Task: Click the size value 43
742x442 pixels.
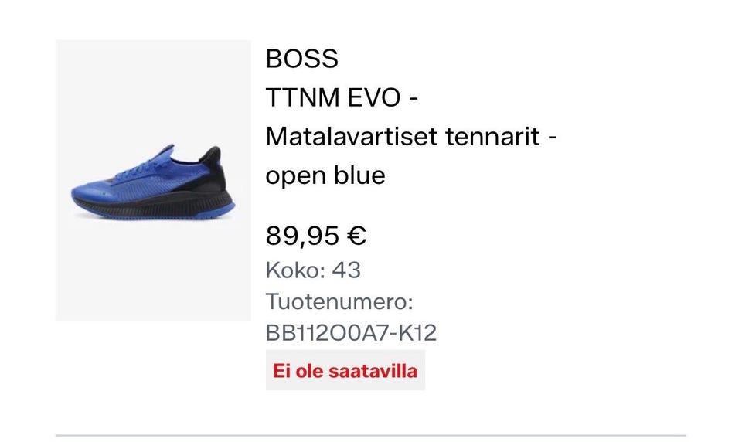Action: pos(347,270)
